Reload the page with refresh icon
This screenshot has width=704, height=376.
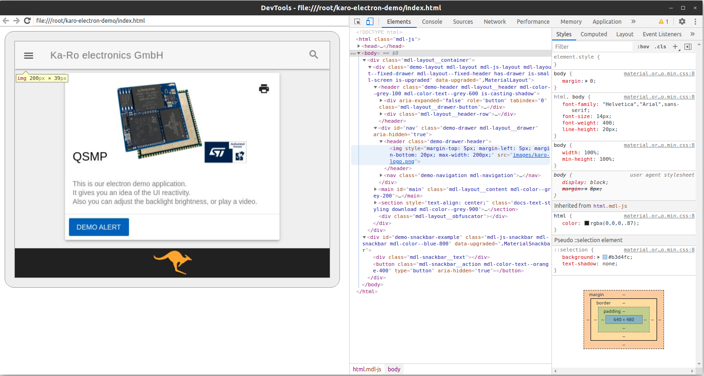click(27, 20)
